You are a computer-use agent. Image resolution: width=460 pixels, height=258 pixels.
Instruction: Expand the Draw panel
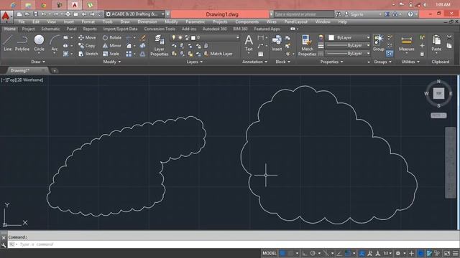point(38,62)
